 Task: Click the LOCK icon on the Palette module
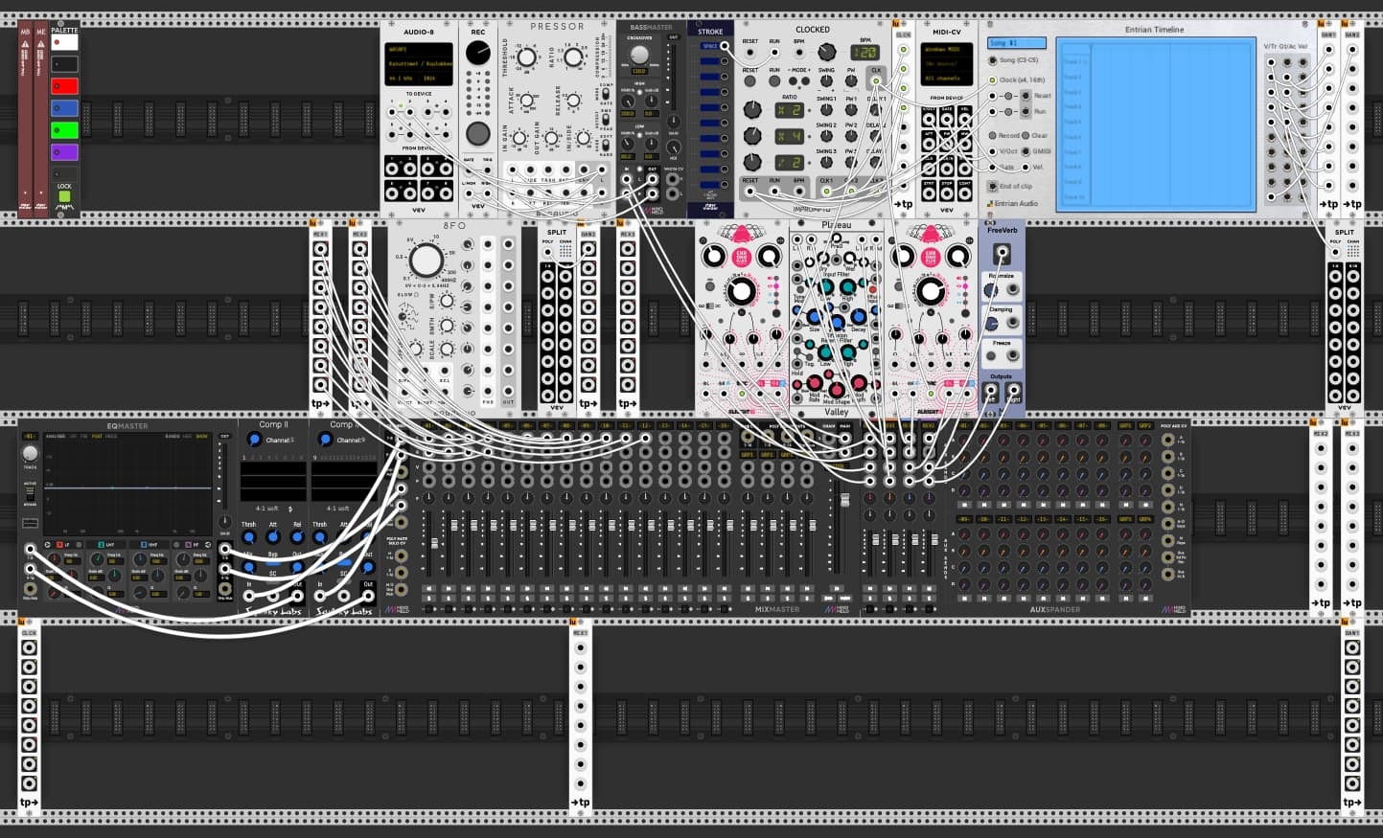click(64, 194)
